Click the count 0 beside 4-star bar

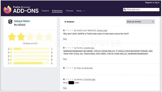(52, 52)
